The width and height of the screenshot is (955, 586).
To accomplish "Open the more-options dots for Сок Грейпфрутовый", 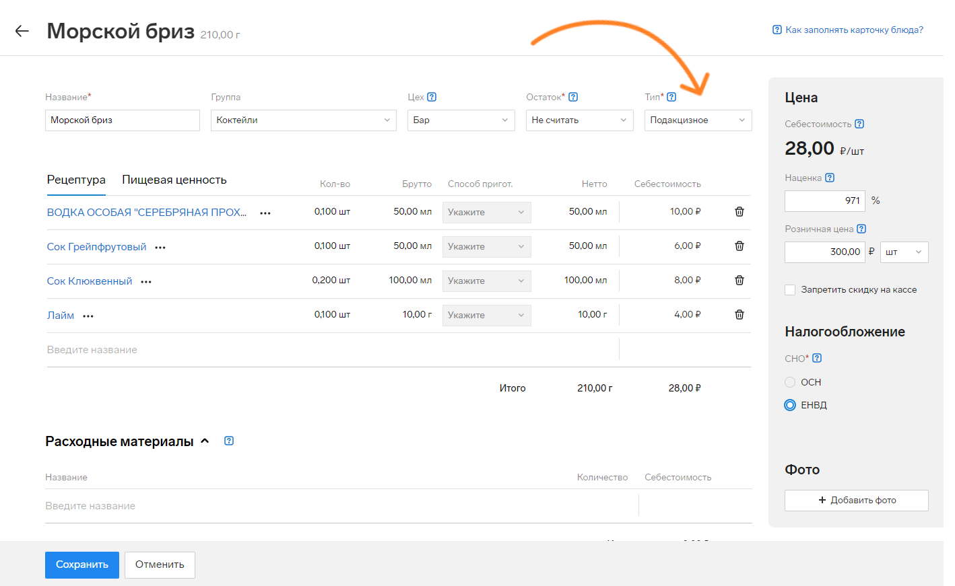I will [x=160, y=248].
